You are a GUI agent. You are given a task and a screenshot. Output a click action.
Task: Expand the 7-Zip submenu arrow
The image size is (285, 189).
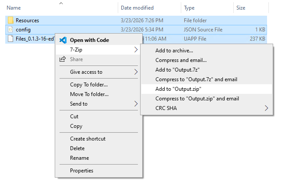coord(135,50)
